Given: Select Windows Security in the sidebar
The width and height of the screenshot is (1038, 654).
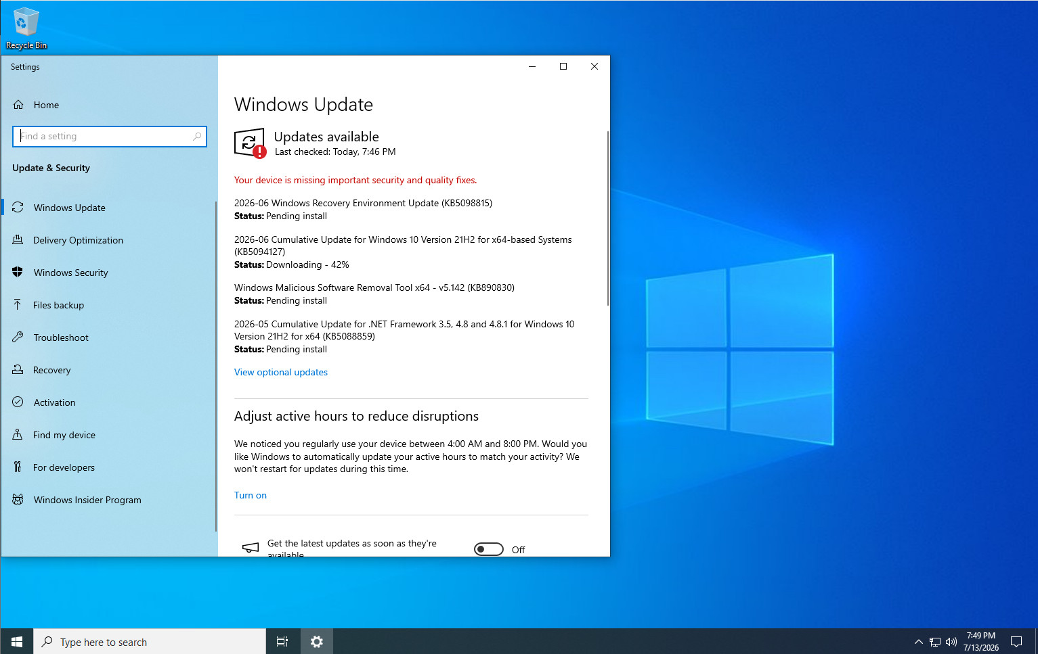Looking at the screenshot, I should pos(108,273).
